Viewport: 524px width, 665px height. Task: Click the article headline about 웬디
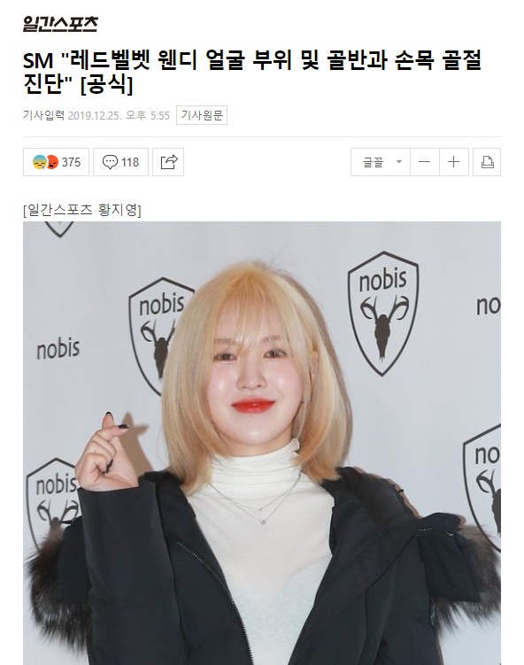tap(252, 72)
